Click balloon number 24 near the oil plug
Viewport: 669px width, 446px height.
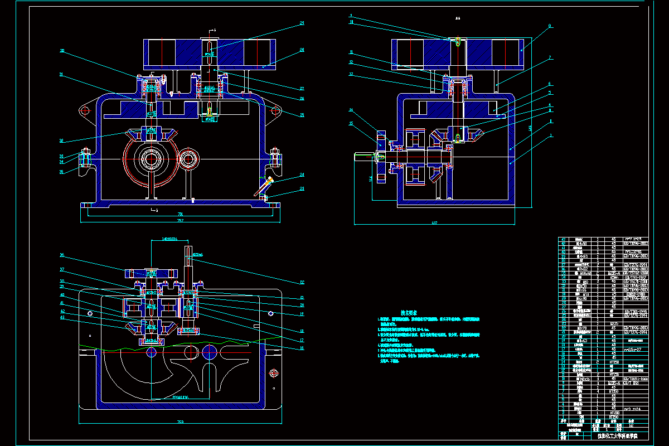tap(302, 174)
